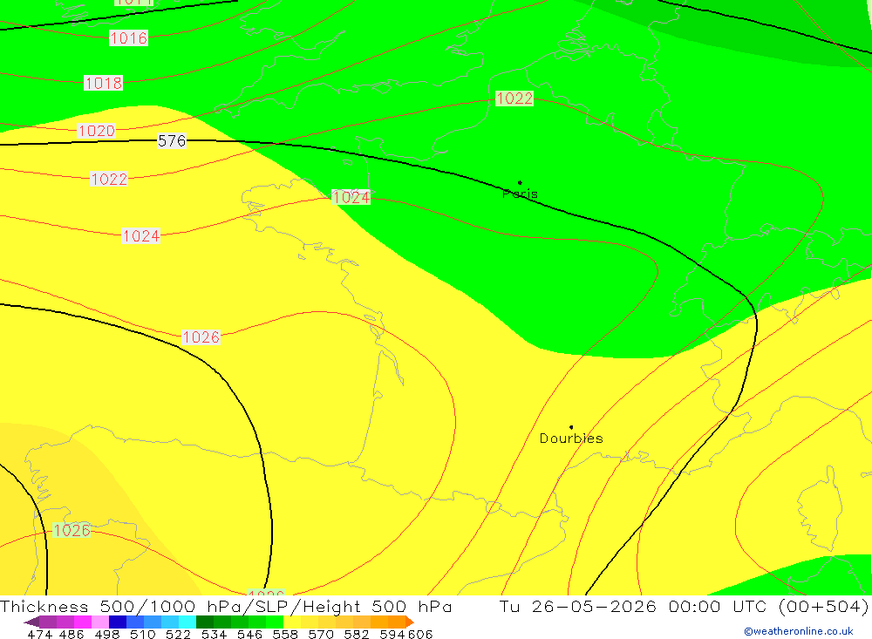Click the 1016 isobar label
The image size is (872, 639).
[x=128, y=37]
